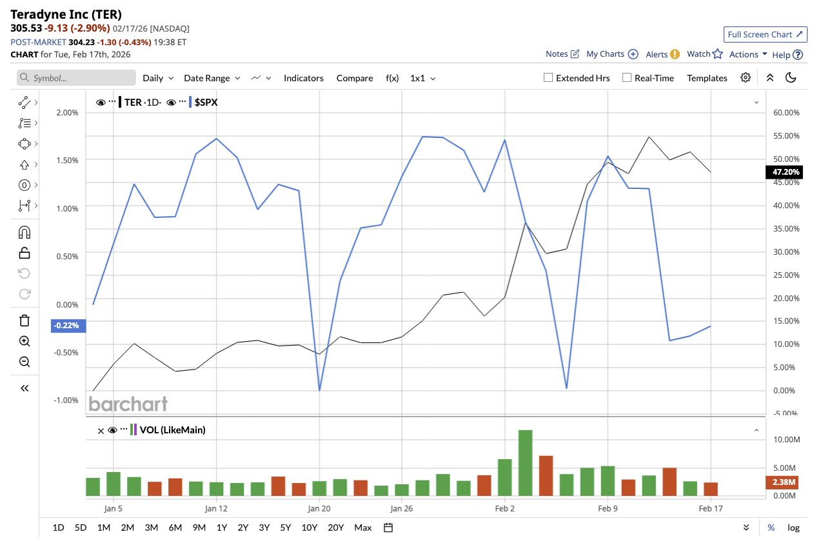Click the $SPX blue color swatch
823x552 pixels.
point(191,102)
